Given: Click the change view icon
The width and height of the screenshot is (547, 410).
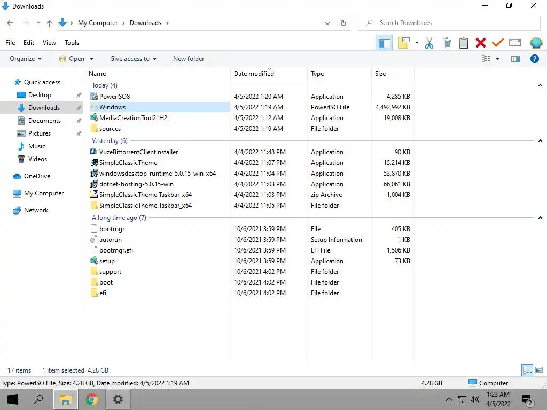Looking at the screenshot, I should pyautogui.click(x=486, y=59).
